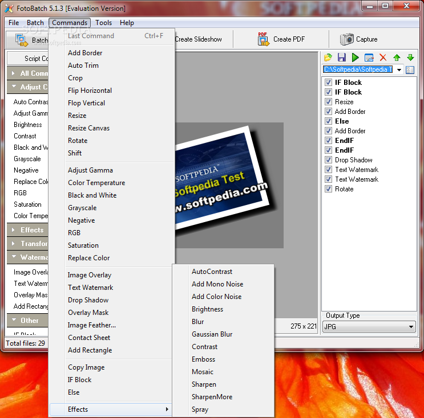Toggle the second IF Block checkbox
This screenshot has height=418, width=424.
click(328, 92)
